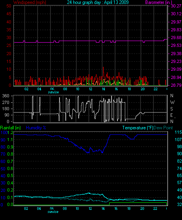Click the 30.27 barometer scale value

pos(176,6)
